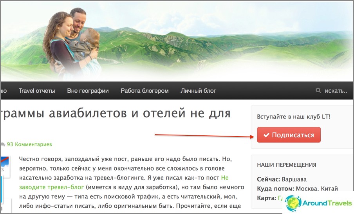Open the 'Вне географии' menu item
The image size is (354, 214).
click(88, 91)
